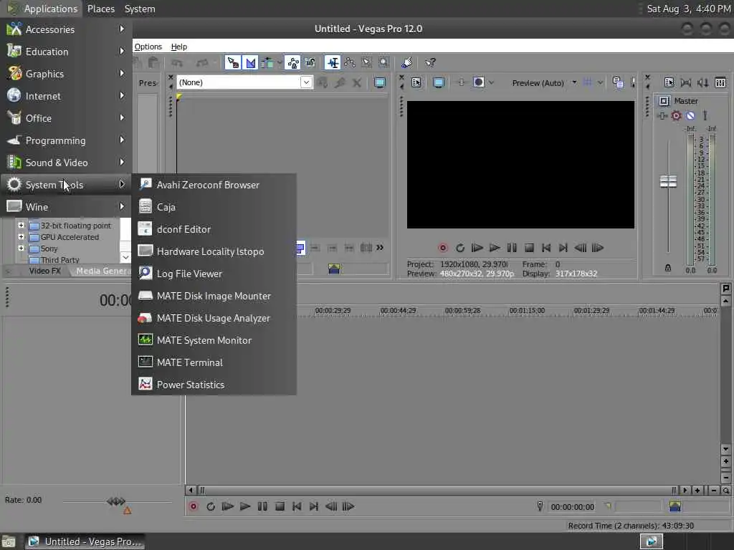Click preview Play From Start button
The image size is (734, 550).
(x=477, y=248)
